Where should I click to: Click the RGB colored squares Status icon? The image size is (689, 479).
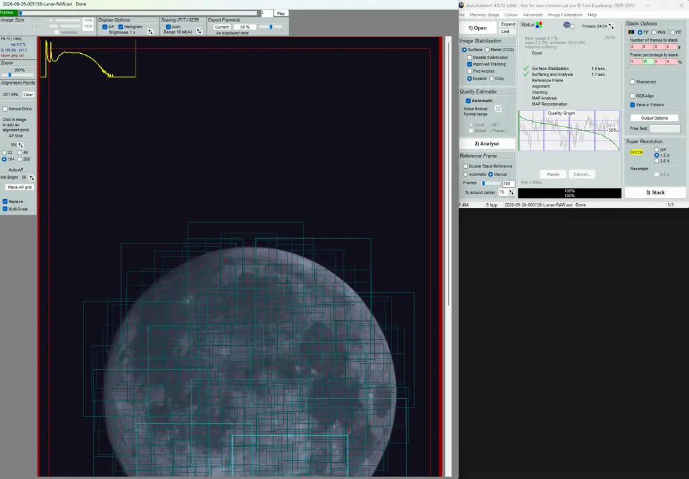tap(539, 25)
